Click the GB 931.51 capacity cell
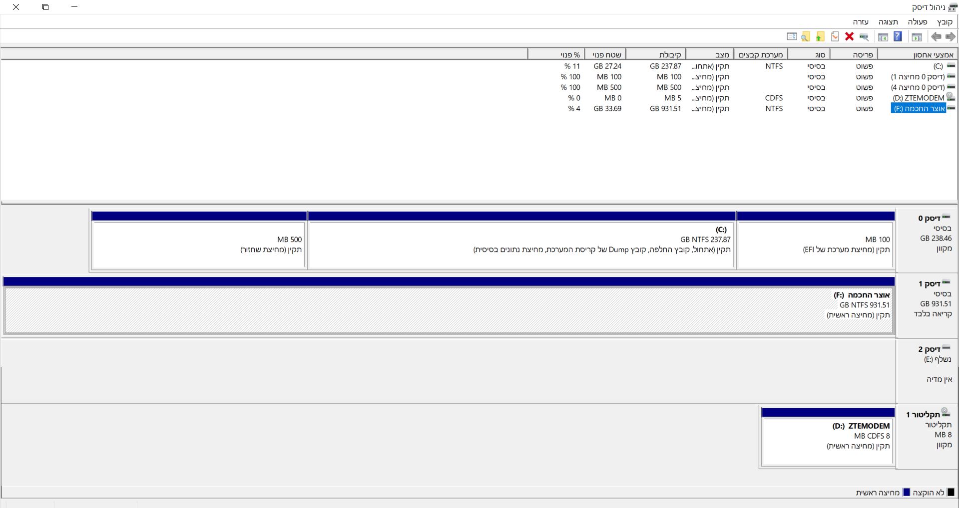The width and height of the screenshot is (959, 508). pyautogui.click(x=665, y=109)
